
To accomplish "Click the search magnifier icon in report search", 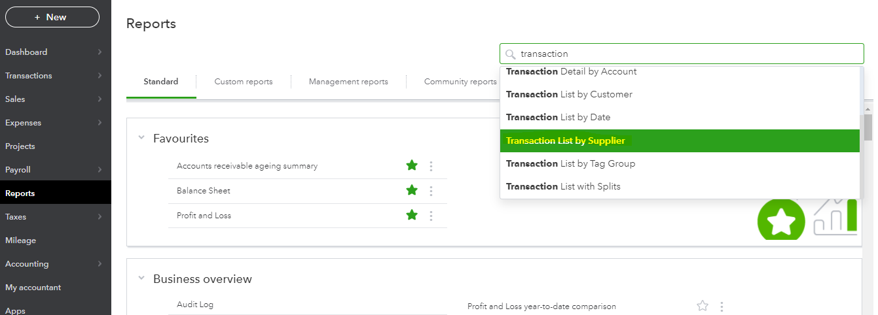I will pos(511,54).
